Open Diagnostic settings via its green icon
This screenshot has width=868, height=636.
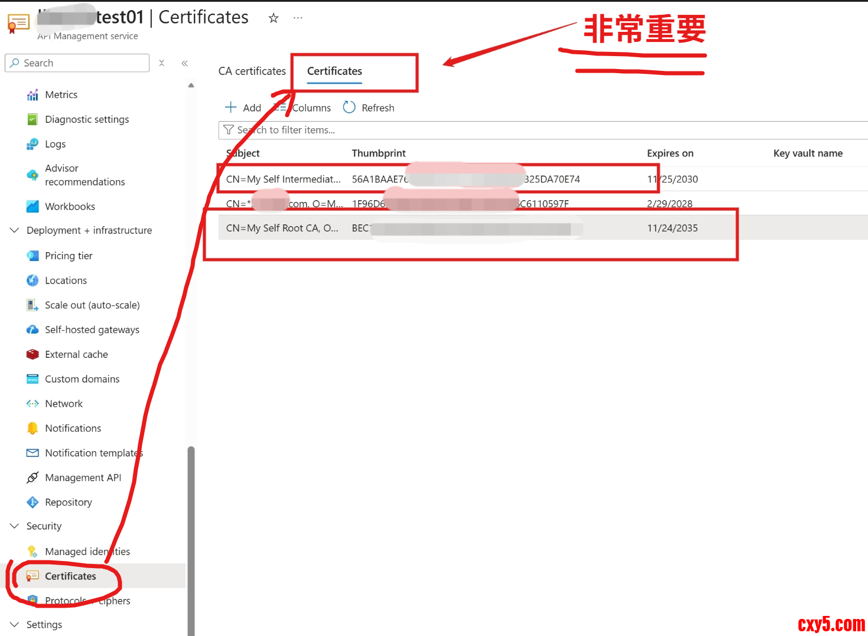[32, 120]
